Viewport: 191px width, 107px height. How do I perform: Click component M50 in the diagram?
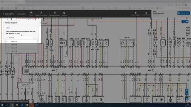coord(13,71)
